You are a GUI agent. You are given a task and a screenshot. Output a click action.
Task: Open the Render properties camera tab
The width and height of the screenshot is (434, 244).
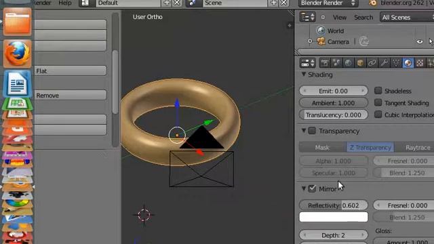click(325, 63)
